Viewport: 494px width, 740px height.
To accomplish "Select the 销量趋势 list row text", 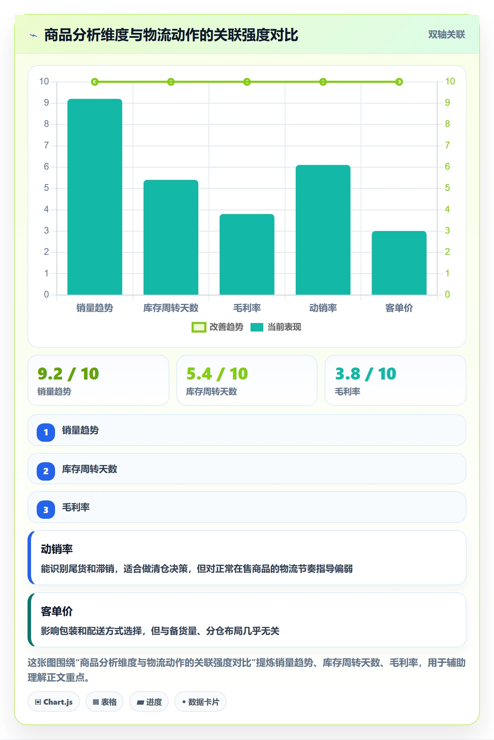I will click(80, 430).
